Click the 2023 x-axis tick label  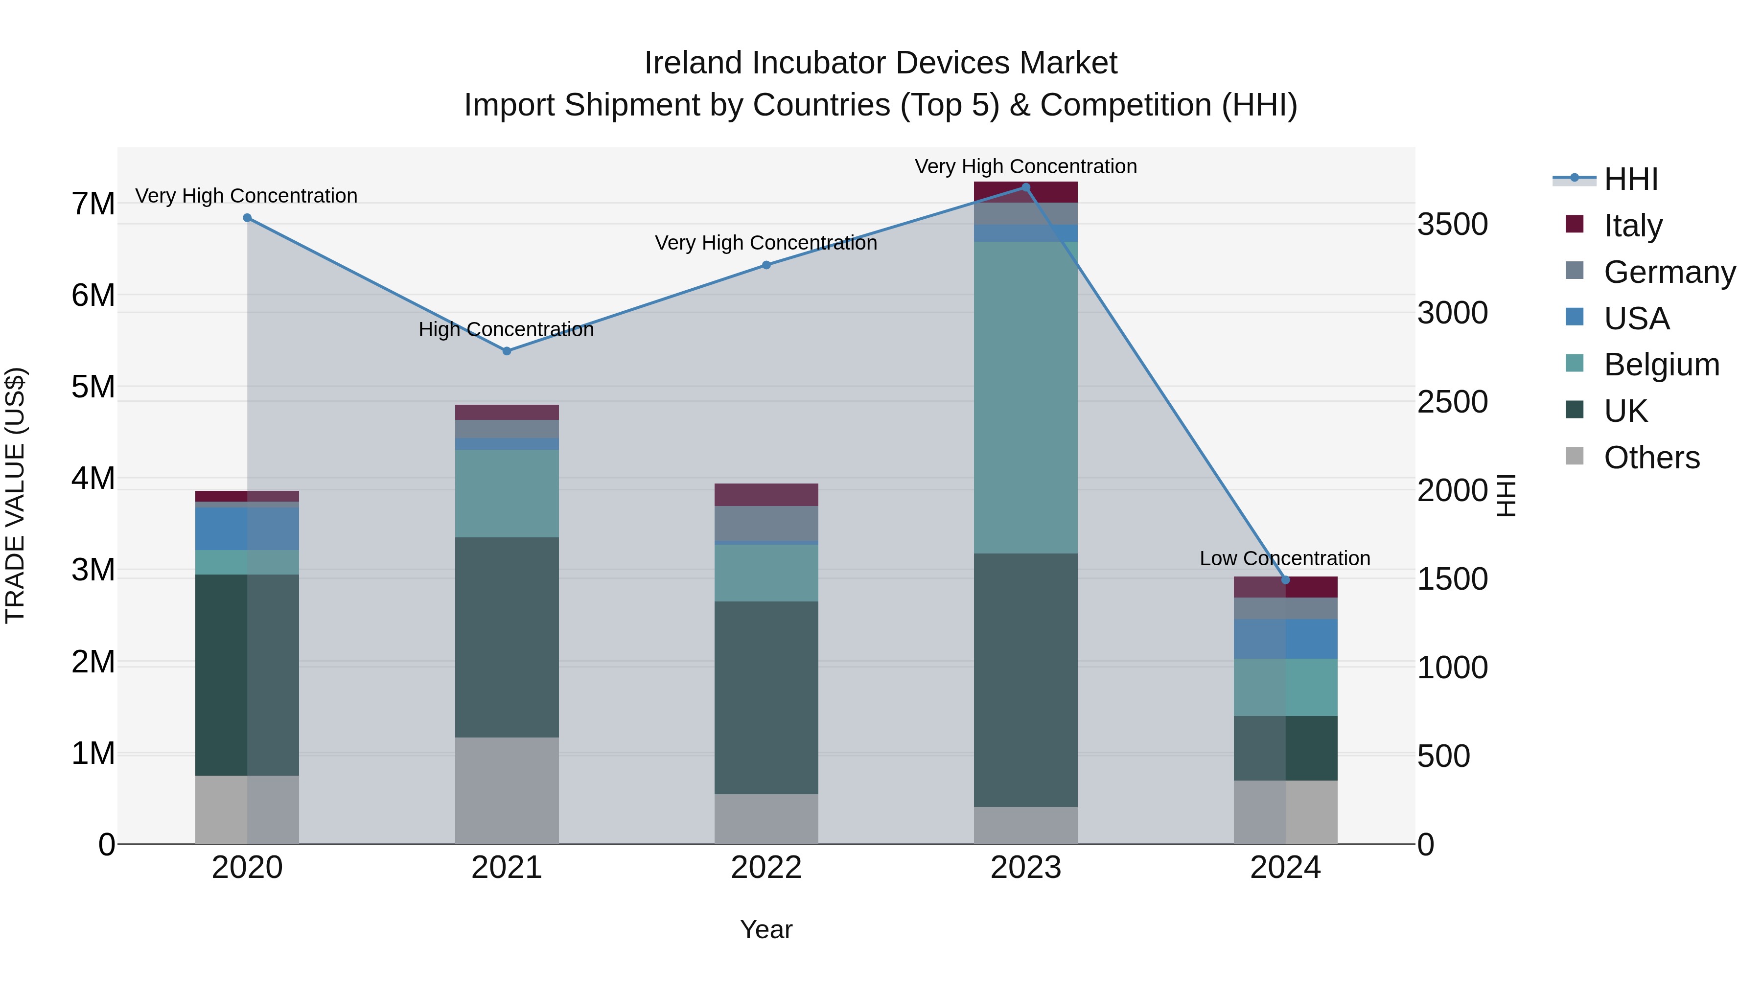[x=1026, y=868]
